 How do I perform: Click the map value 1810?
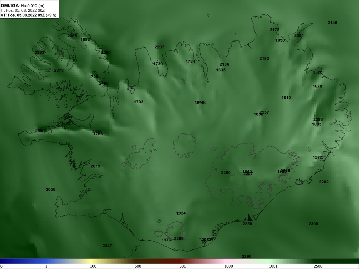[286, 98]
